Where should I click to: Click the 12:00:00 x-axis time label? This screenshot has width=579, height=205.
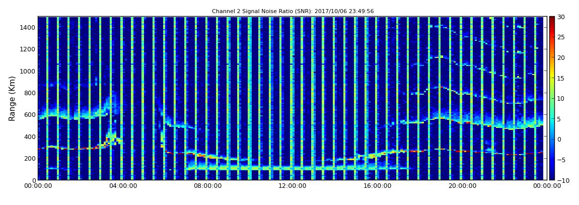click(x=293, y=186)
